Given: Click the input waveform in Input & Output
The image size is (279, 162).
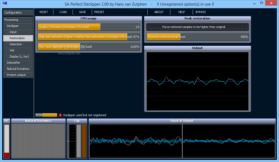Looking at the screenshot, I should tap(136, 141).
